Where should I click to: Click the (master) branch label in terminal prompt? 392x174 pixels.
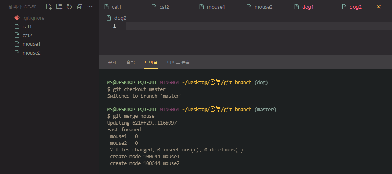point(265,109)
